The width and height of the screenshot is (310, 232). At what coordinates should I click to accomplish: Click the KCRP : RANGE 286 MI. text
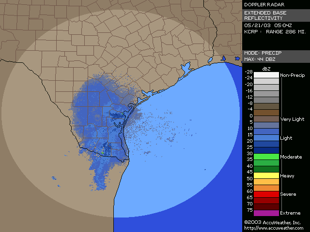(x=275, y=32)
